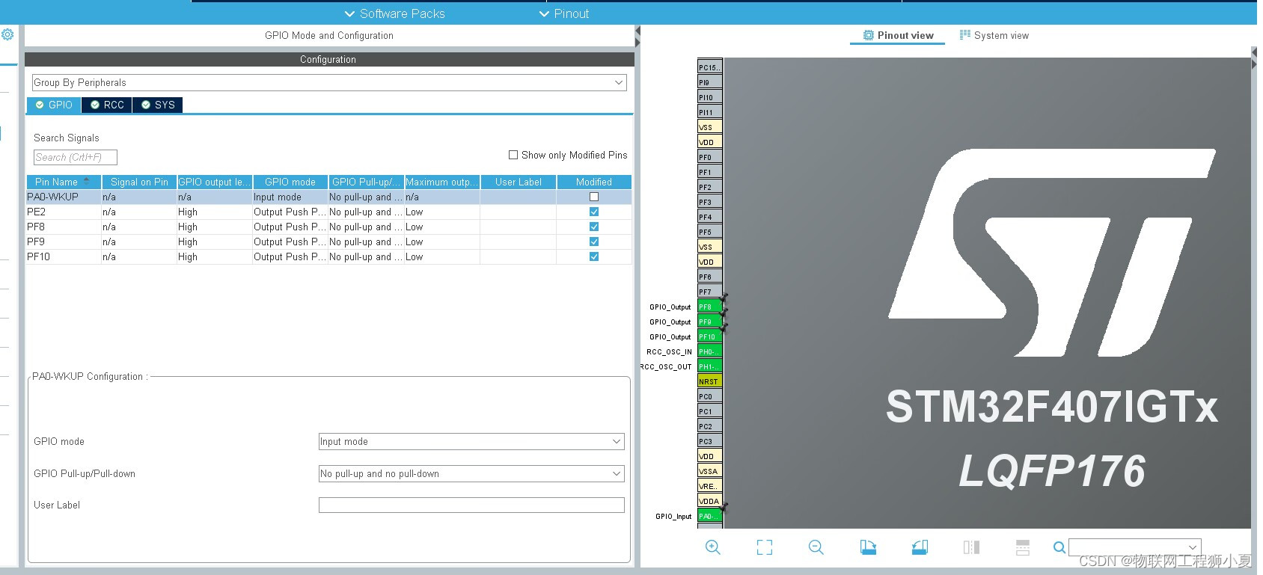Viewport: 1263px width, 575px height.
Task: Enable Show only Modified Pins checkbox
Action: click(x=513, y=155)
